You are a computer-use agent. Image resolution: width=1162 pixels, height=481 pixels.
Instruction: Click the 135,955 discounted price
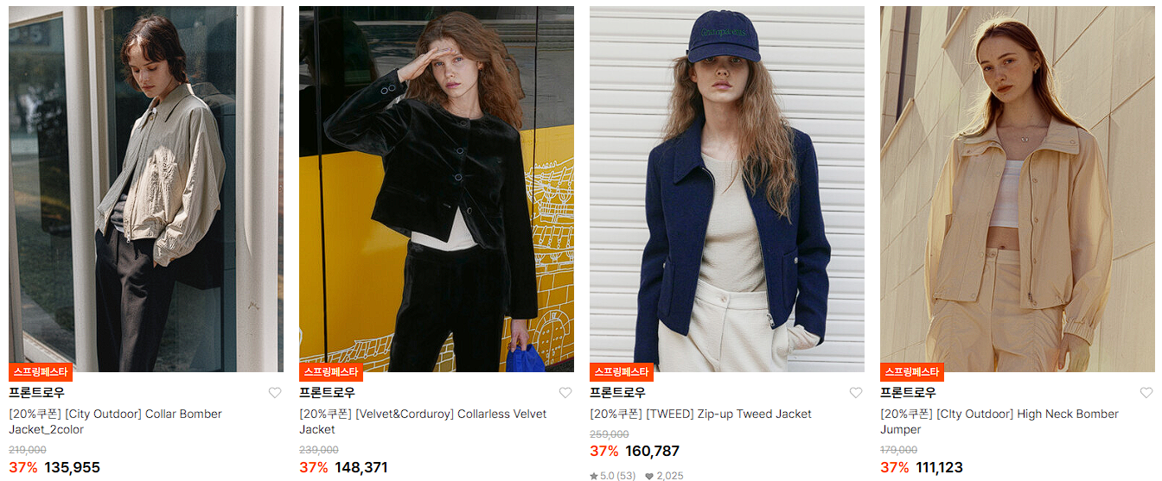tap(72, 468)
